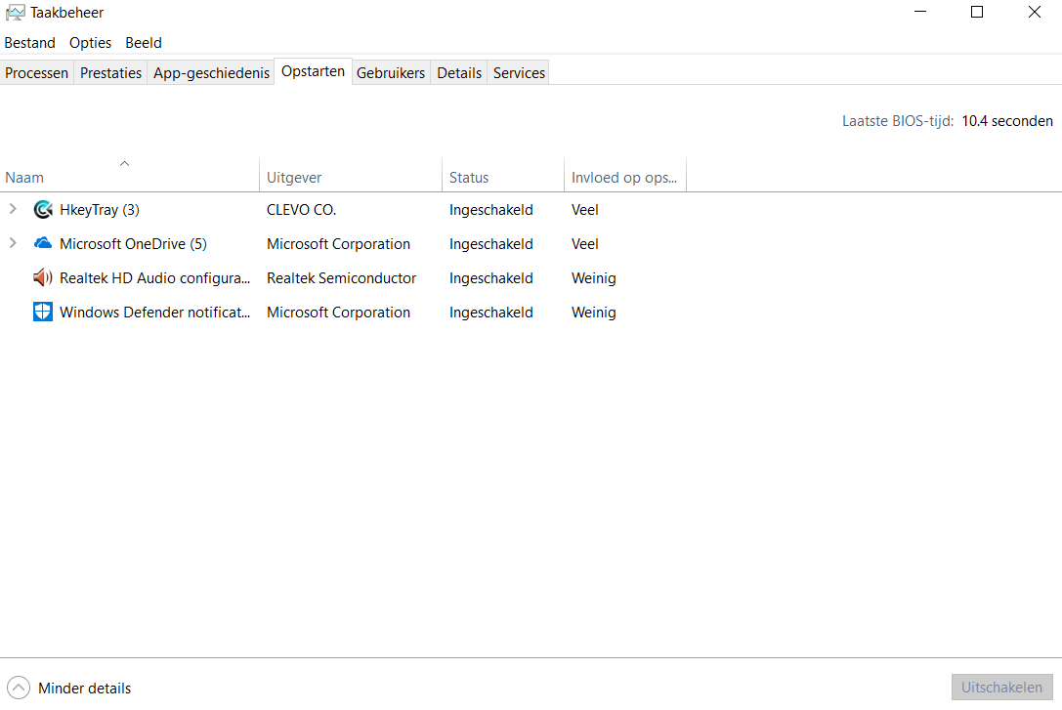The width and height of the screenshot is (1062, 710).
Task: Open the Opties menu
Action: 90,43
